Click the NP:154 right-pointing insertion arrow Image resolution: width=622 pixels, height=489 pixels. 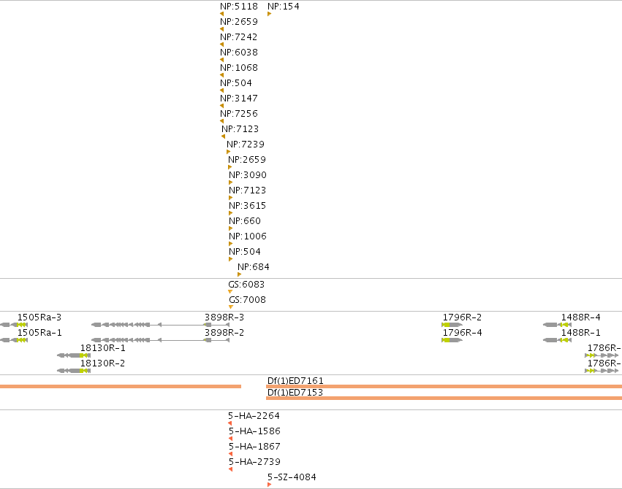tap(270, 14)
